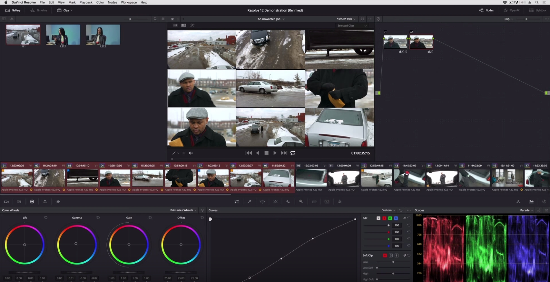Expand the Scopes panel to fullscreen
Screen dimensions: 550x282
pos(546,210)
